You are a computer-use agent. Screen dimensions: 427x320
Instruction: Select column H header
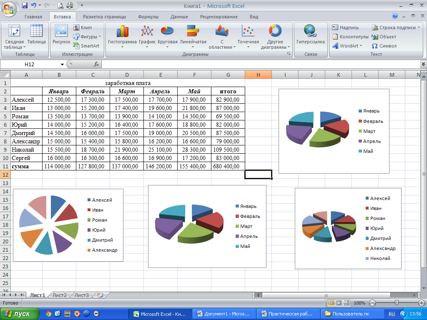258,75
